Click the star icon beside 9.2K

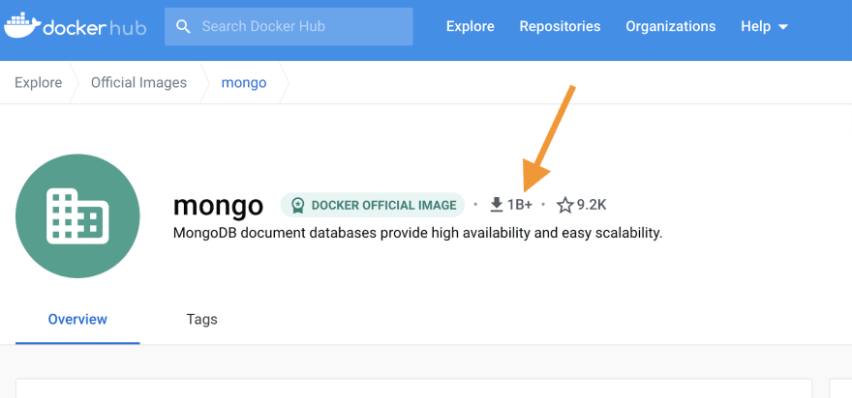(x=565, y=205)
